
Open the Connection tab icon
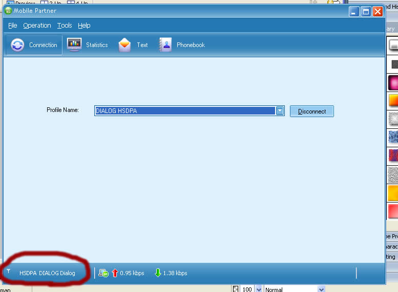tap(17, 45)
